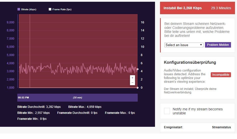The image size is (237, 139).
Task: Click the 9,000 bitrate axis label
Action: [x=10, y=22]
